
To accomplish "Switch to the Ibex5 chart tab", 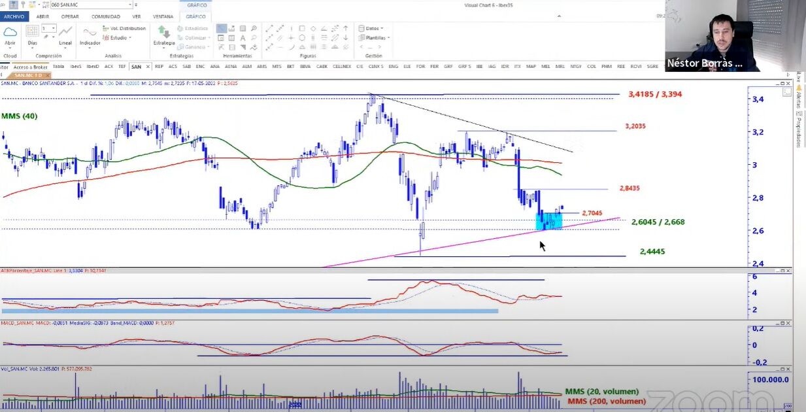I will pos(76,67).
